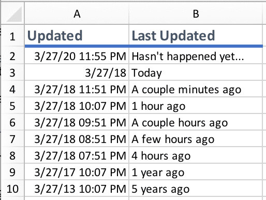Click the A few hours ago cell
Image resolution: width=266 pixels, height=200 pixels.
(196, 139)
